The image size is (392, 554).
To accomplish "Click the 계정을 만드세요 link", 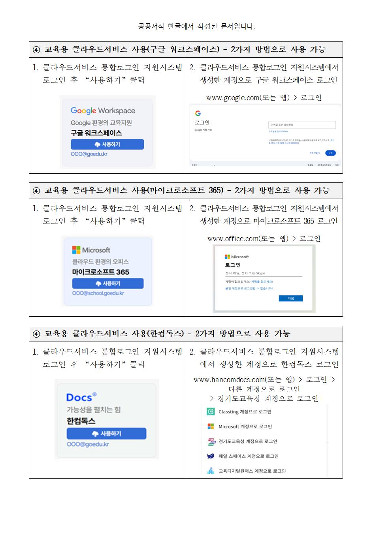I will point(262,282).
